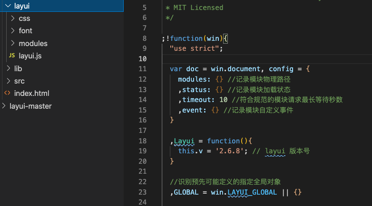Open the index.html file

(x=31, y=94)
